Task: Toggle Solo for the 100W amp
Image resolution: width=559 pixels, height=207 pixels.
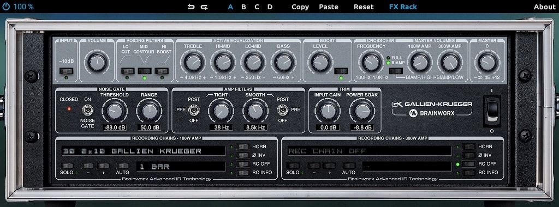Action: tap(67, 166)
